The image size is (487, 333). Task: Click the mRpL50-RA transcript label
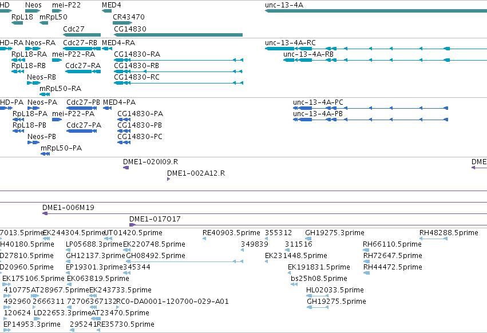click(x=60, y=89)
